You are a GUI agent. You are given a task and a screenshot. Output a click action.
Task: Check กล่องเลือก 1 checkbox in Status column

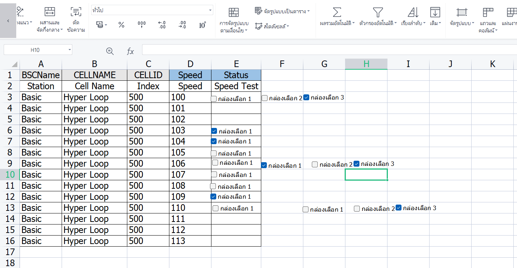point(213,97)
